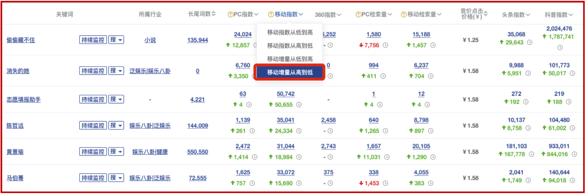Click the clock icon beside PC指数 change 261
586x194 pixels.
pyautogui.click(x=252, y=131)
